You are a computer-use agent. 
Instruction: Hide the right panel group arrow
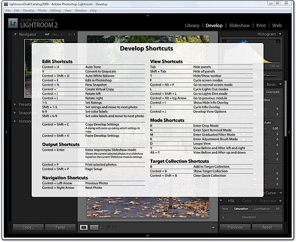[x=290, y=132]
